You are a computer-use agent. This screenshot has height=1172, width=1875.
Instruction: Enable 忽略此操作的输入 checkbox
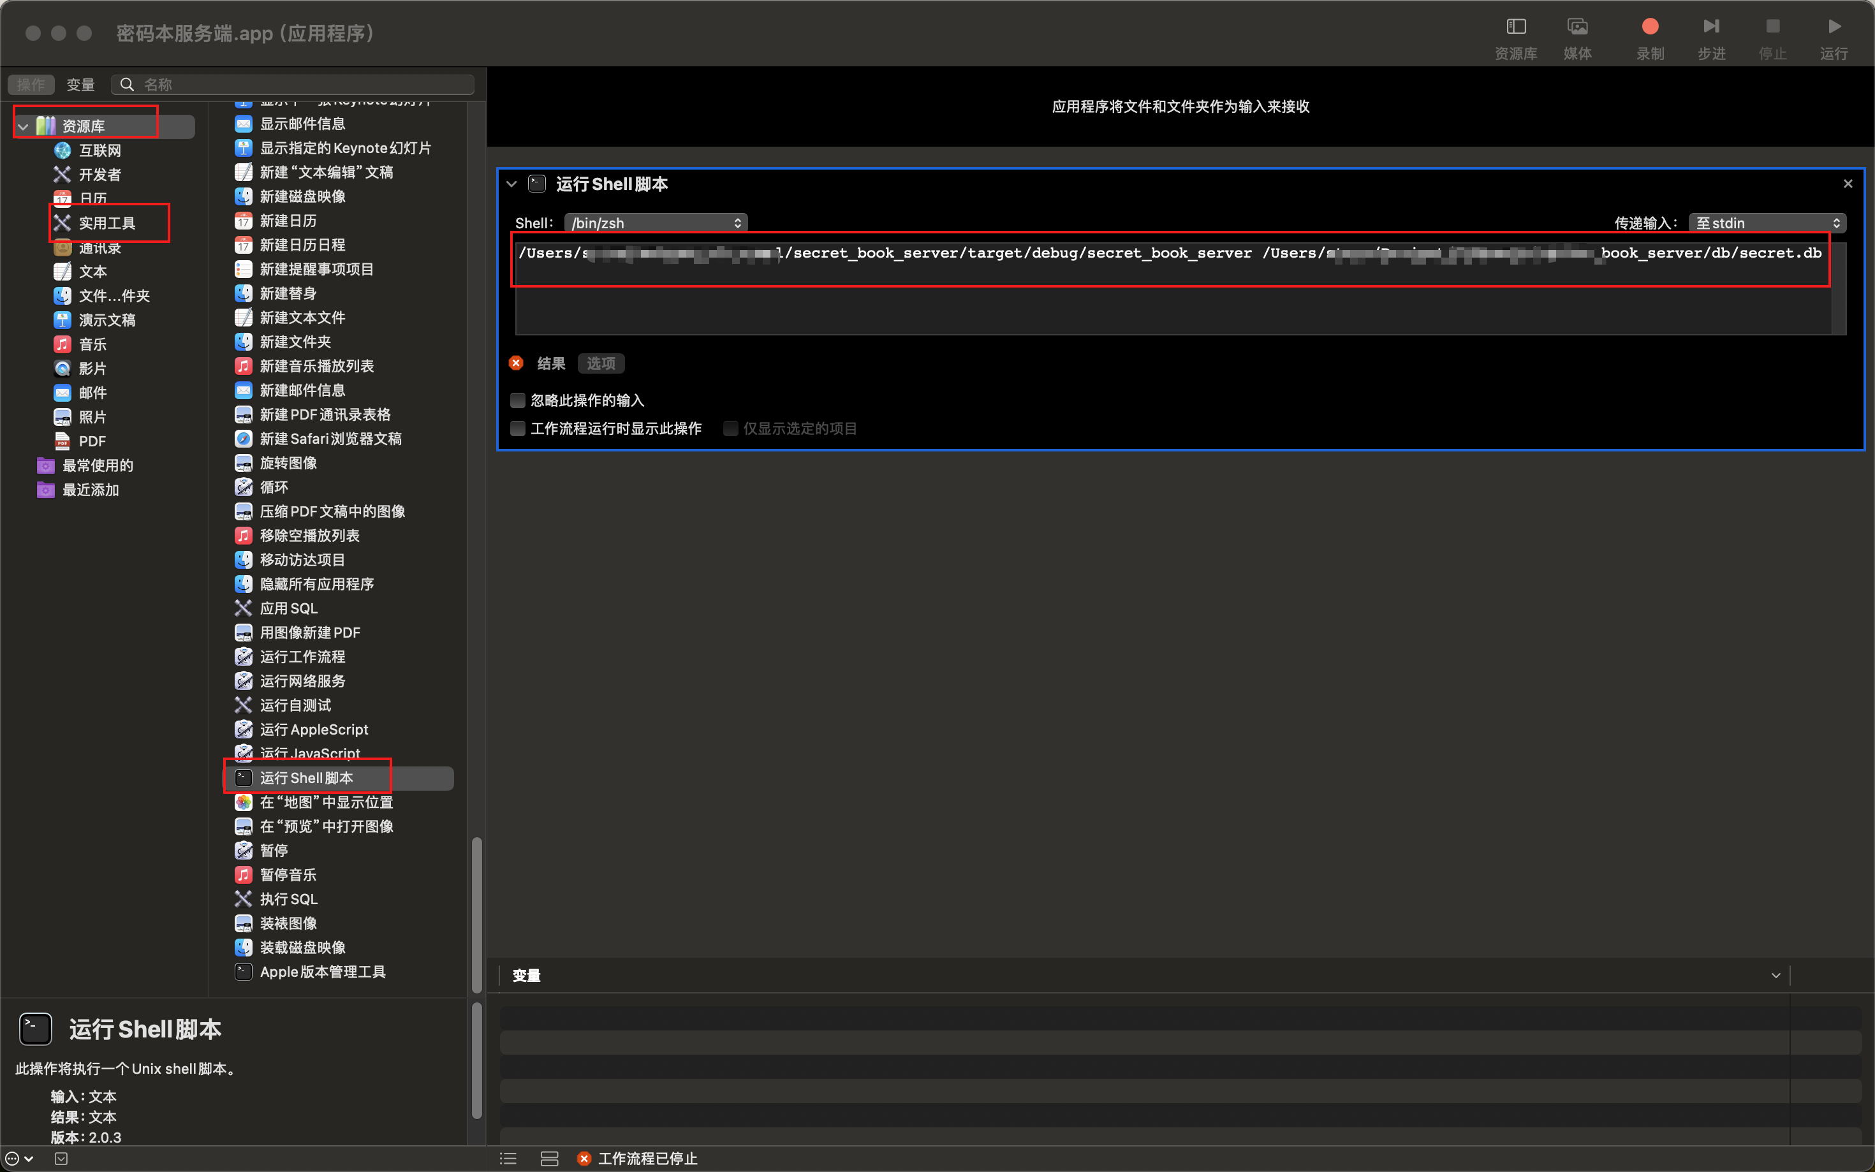pyautogui.click(x=518, y=400)
